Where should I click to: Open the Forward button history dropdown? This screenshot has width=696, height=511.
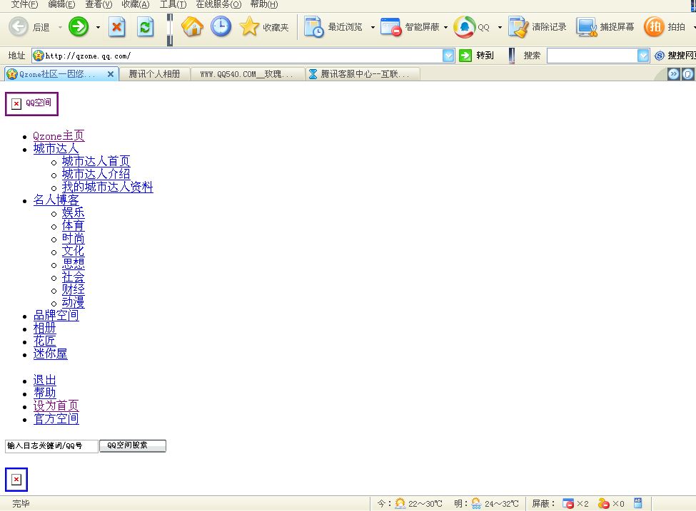[98, 28]
